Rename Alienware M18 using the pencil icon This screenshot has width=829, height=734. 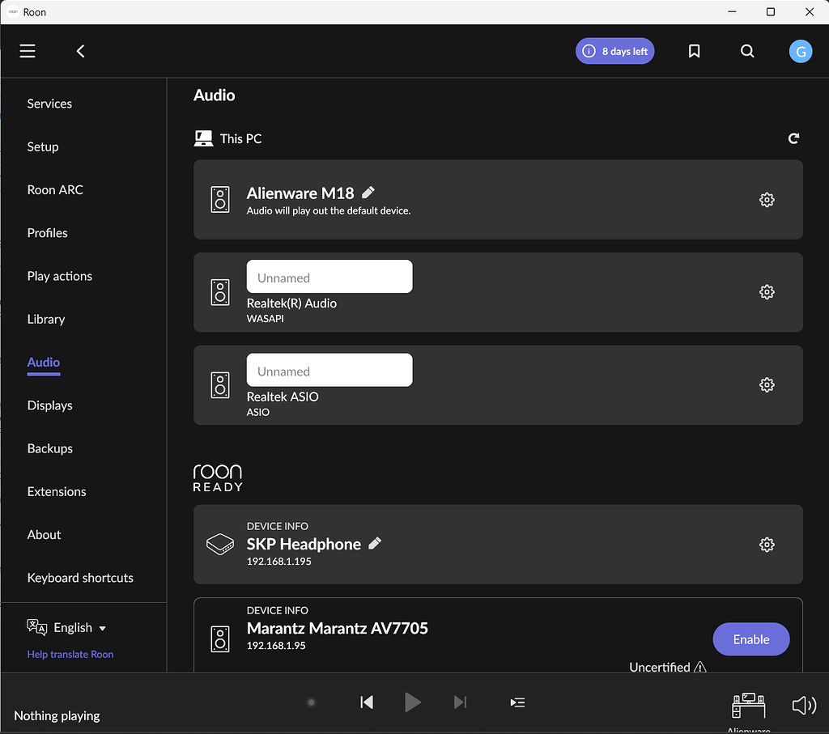click(368, 193)
